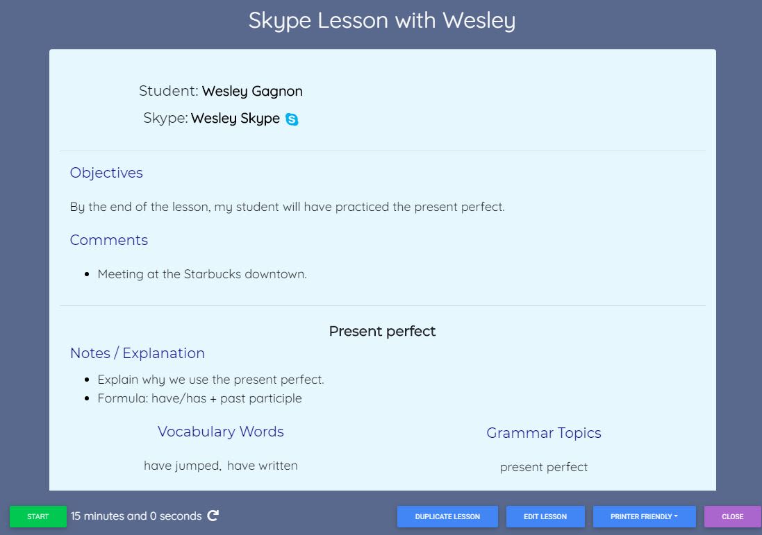Click the Vocabulary Words heading
The height and width of the screenshot is (535, 762).
click(220, 431)
